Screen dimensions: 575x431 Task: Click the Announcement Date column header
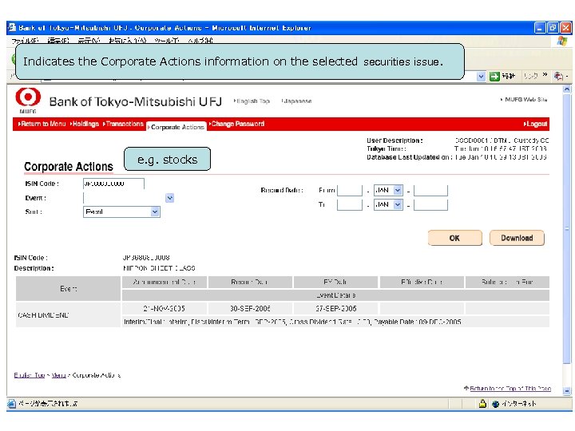click(165, 283)
